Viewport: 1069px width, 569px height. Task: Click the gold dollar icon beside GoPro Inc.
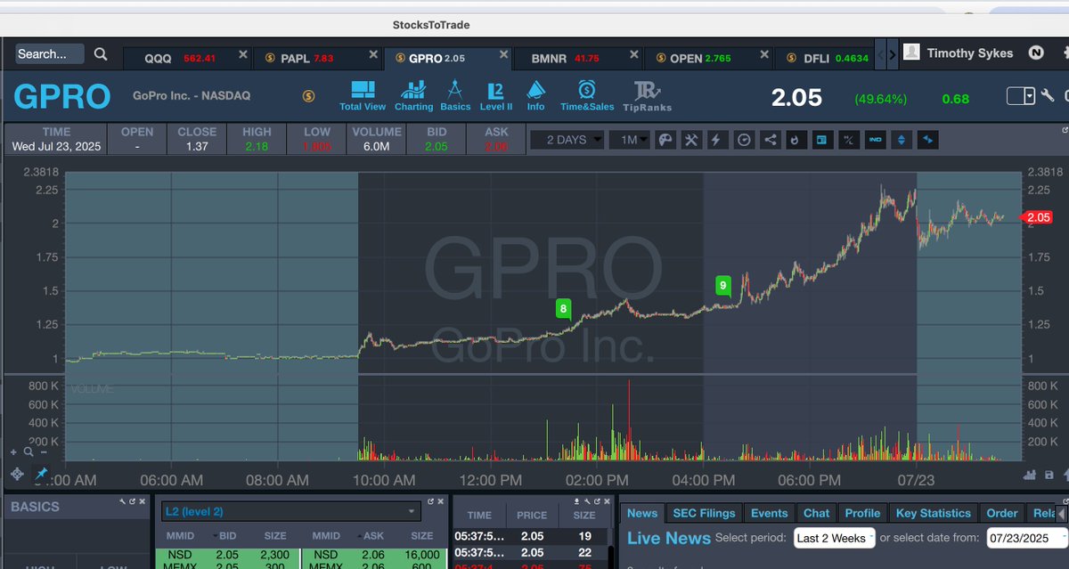click(x=308, y=96)
